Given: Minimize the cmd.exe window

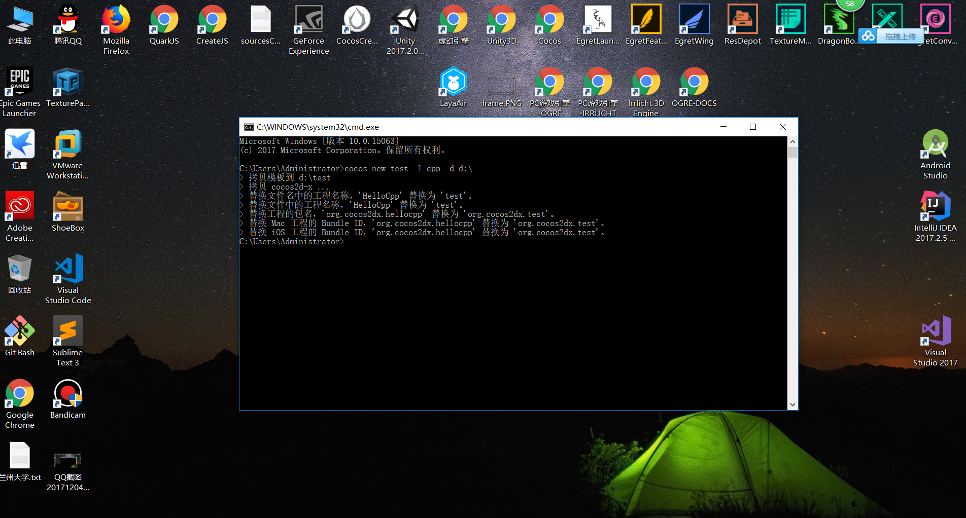Looking at the screenshot, I should pyautogui.click(x=723, y=127).
